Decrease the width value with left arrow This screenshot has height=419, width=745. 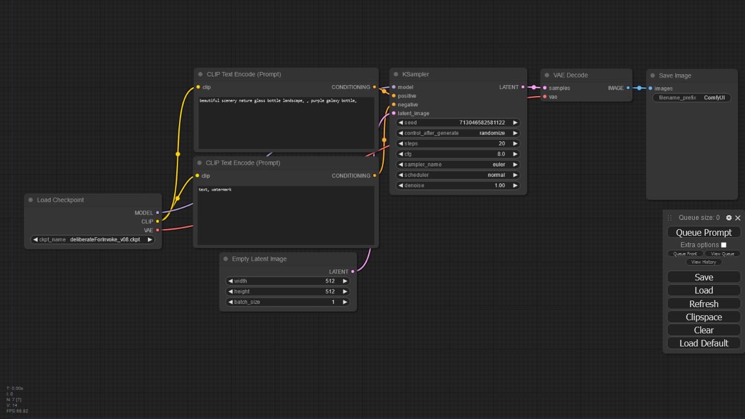(x=230, y=281)
